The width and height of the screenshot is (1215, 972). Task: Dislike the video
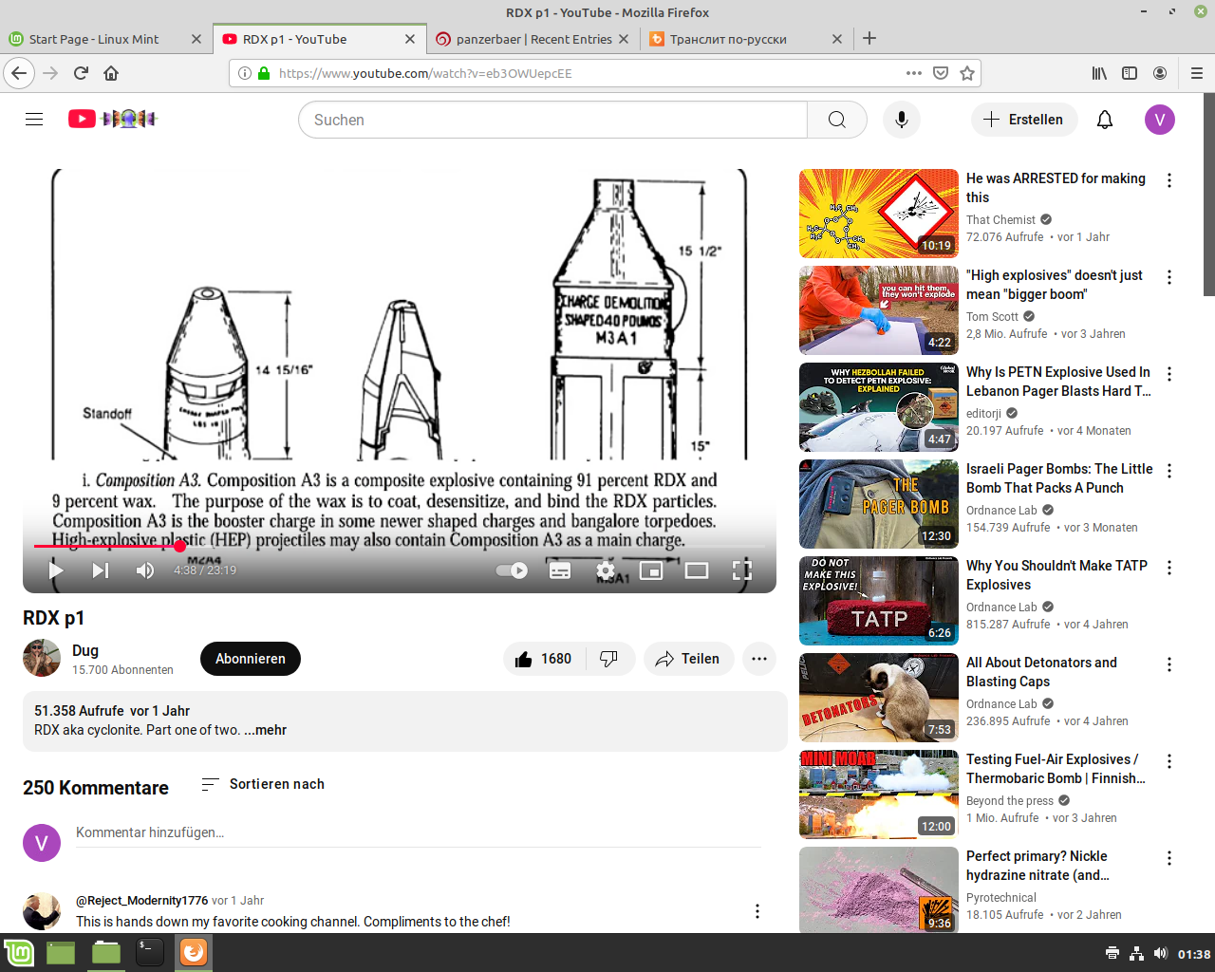[609, 659]
